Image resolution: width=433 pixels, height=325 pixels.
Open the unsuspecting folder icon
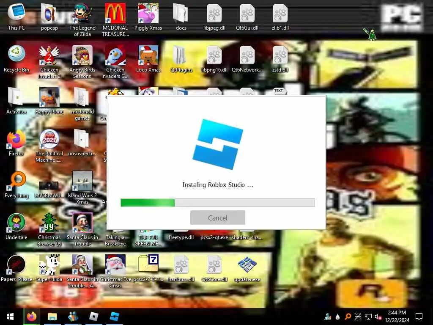tap(82, 143)
